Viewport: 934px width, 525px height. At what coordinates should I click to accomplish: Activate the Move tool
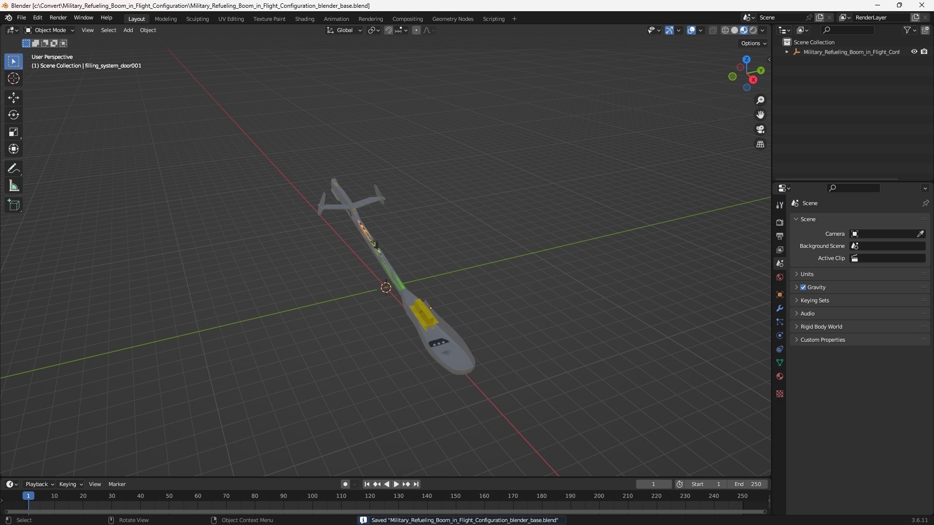pyautogui.click(x=14, y=98)
